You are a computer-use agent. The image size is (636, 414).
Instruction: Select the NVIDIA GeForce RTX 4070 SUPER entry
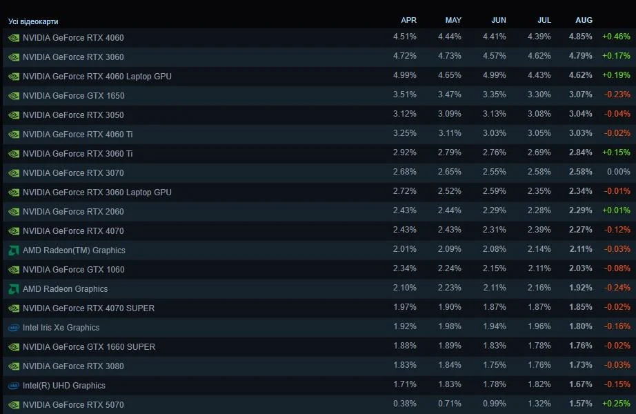point(88,308)
